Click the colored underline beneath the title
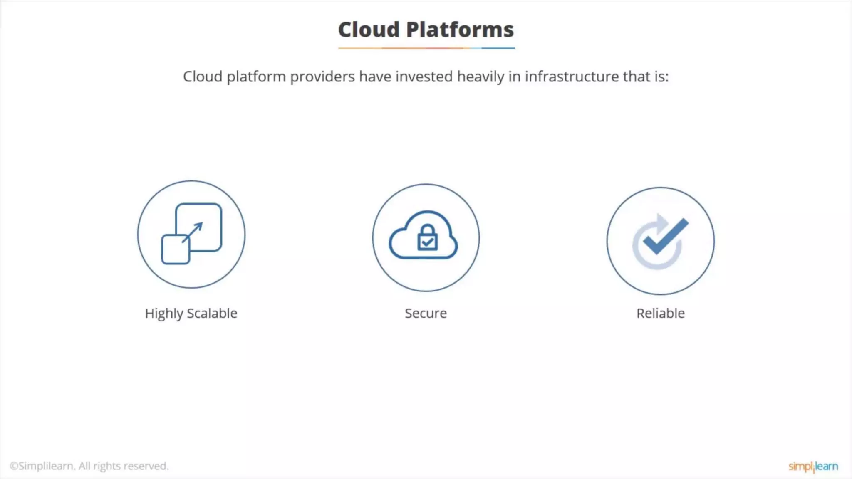Viewport: 852px width, 479px height. (426, 48)
